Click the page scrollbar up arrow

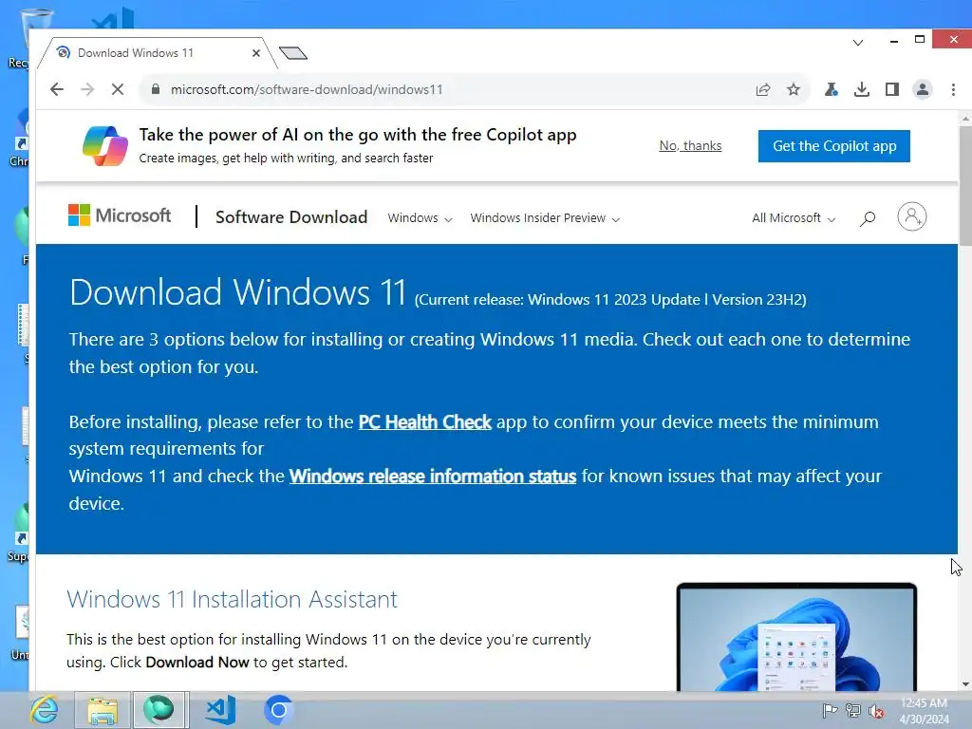965,118
